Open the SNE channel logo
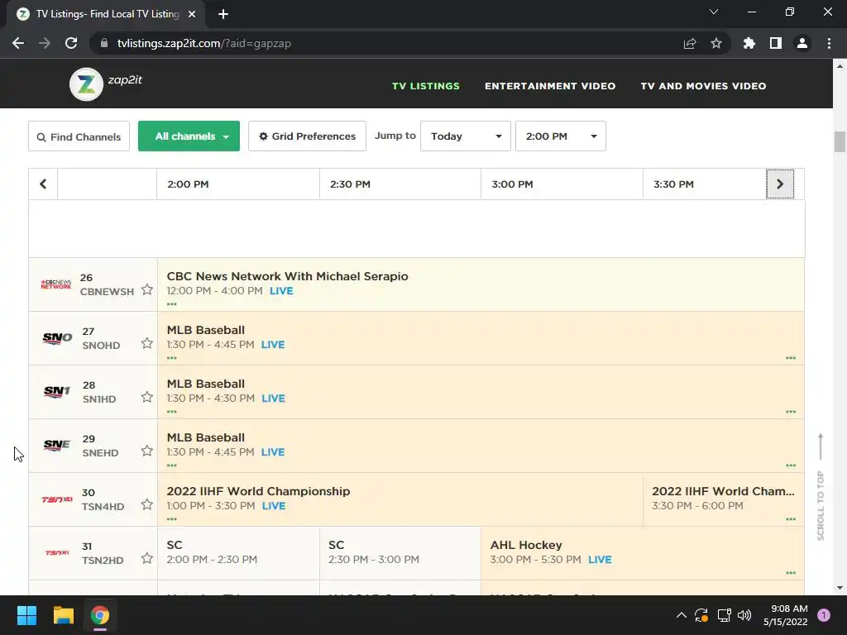 [57, 446]
